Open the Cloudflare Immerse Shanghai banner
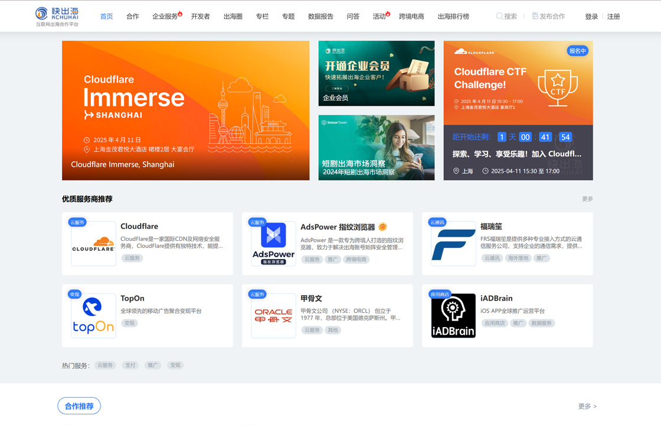This screenshot has height=425, width=661. (185, 110)
